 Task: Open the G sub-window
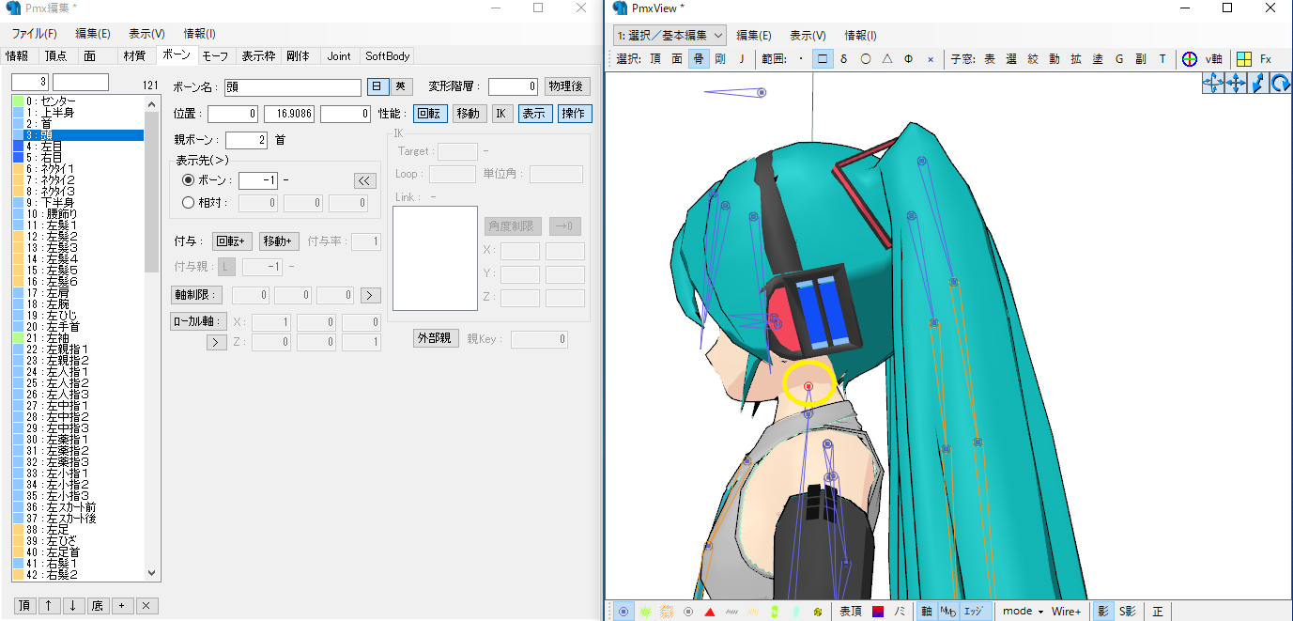pos(1119,58)
